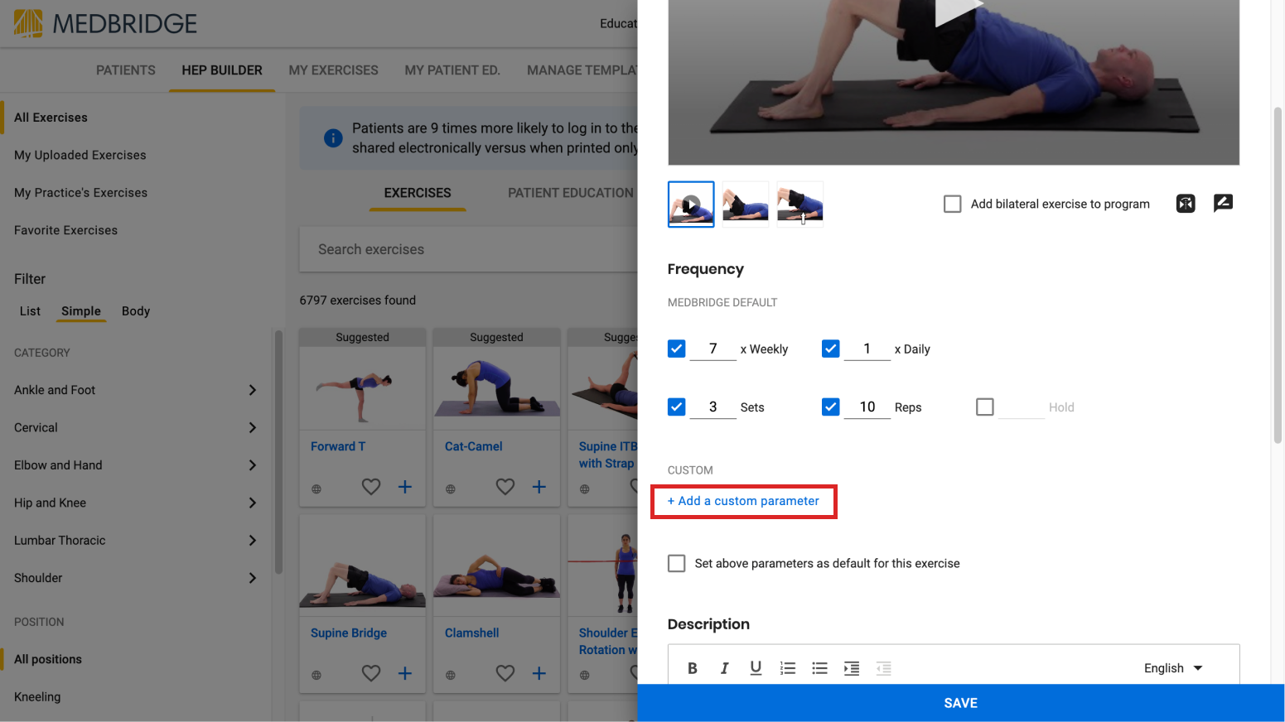This screenshot has height=722, width=1285.
Task: Click globe icon on Forward T card
Action: click(x=316, y=489)
